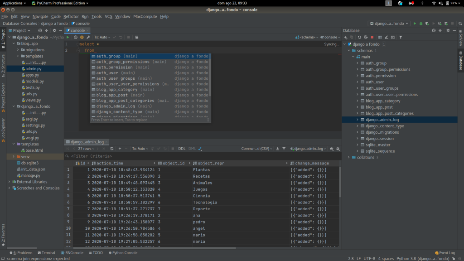Open RNConsole tool button

72,253
